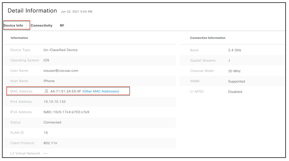Click the Un-Classified Device type value

(x=60, y=50)
